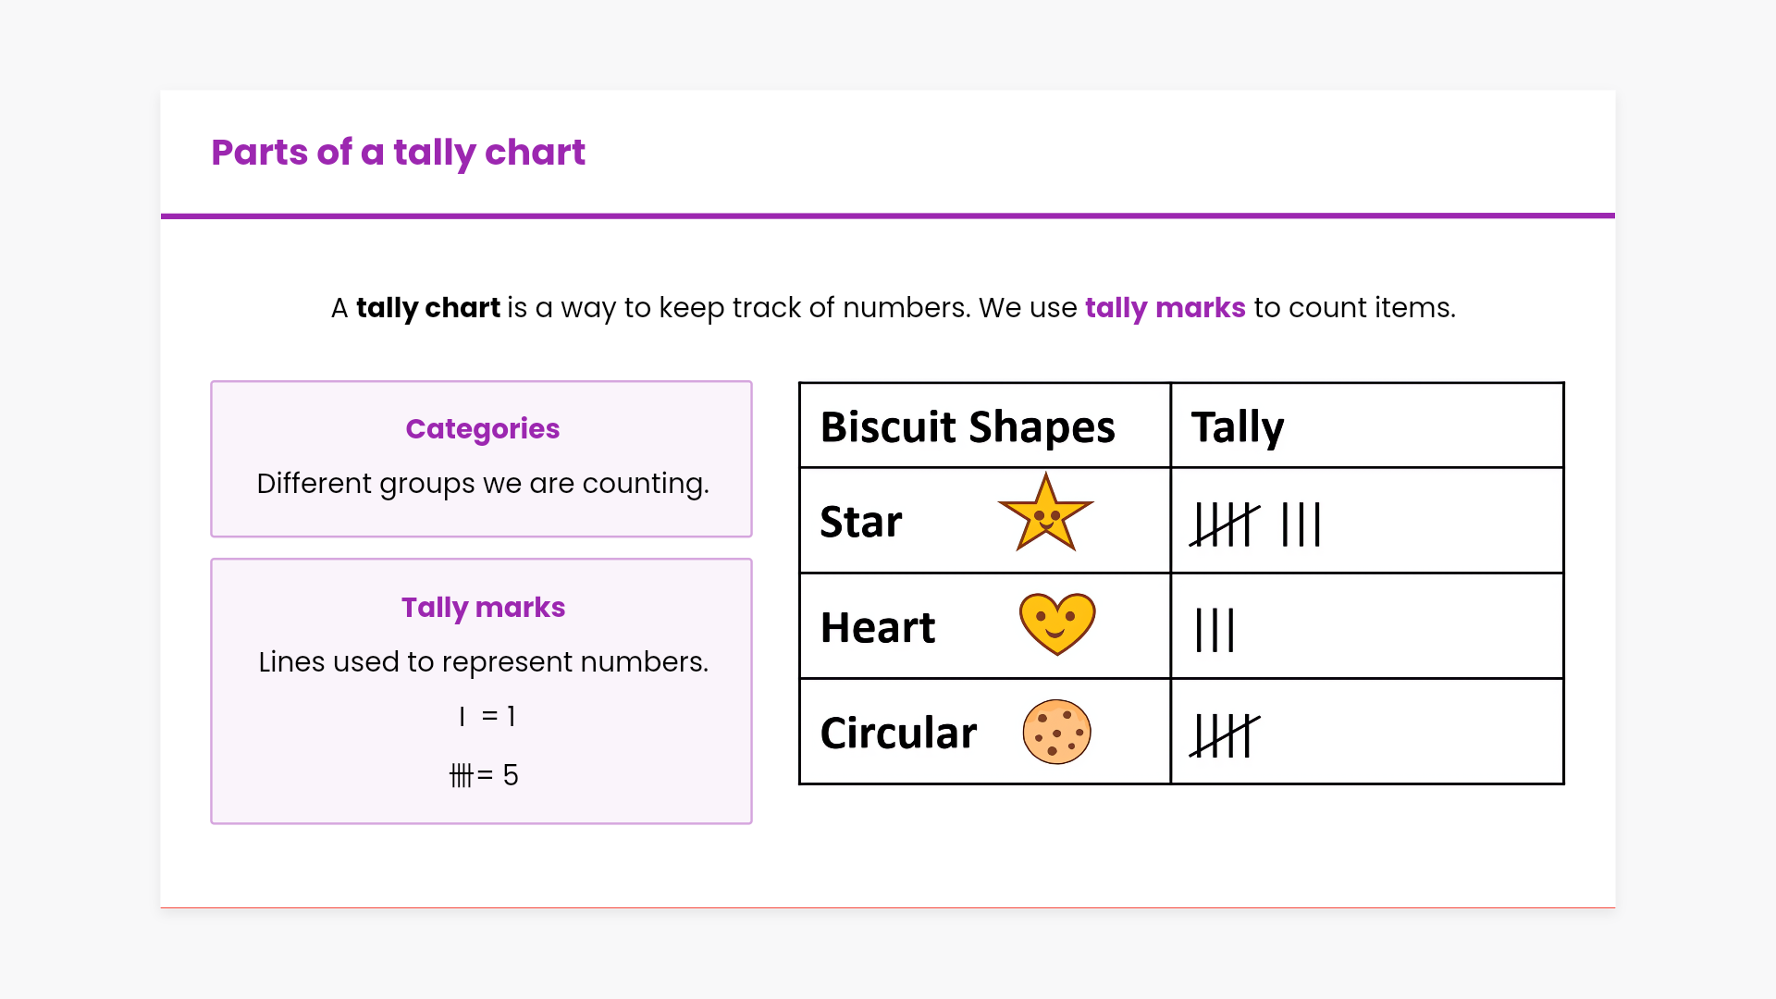Click the Star row tally marks
This screenshot has width=1776, height=999.
click(x=1254, y=524)
